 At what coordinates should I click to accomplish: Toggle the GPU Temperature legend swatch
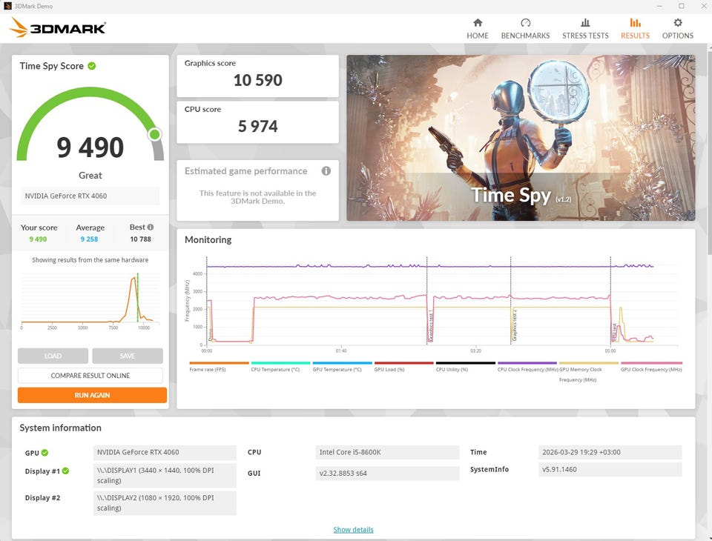[x=343, y=363]
